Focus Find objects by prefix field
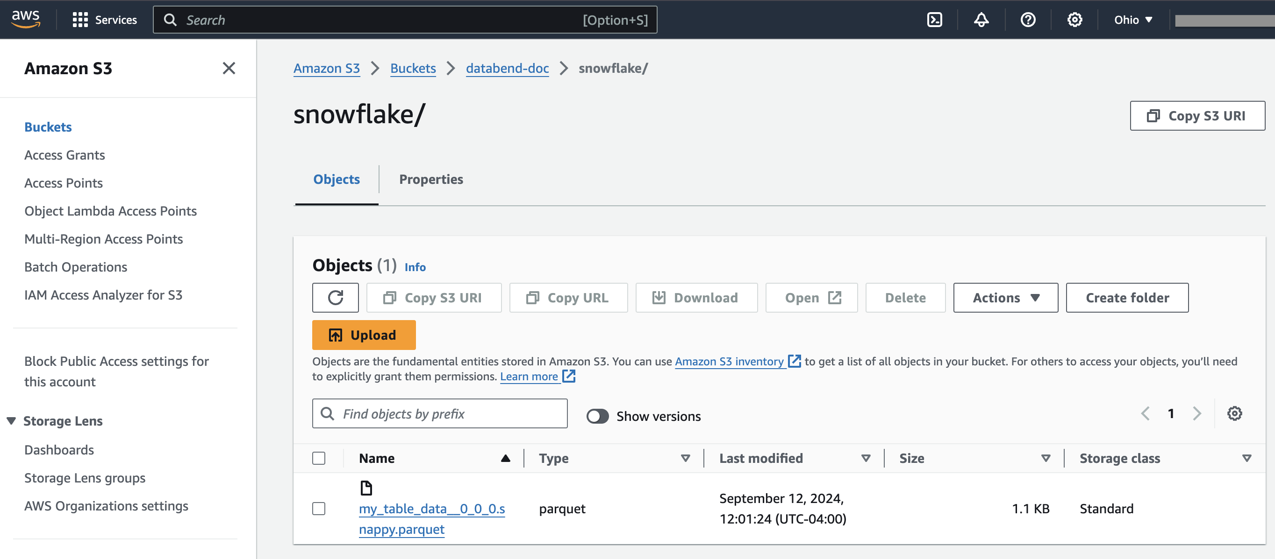 (439, 413)
